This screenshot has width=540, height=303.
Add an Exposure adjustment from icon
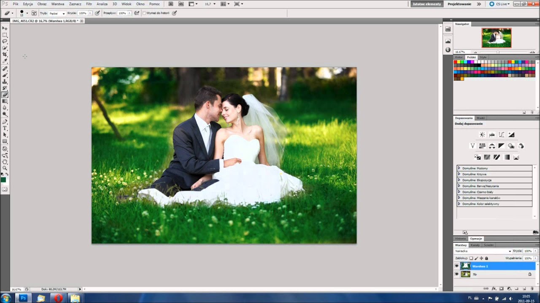[x=511, y=135]
